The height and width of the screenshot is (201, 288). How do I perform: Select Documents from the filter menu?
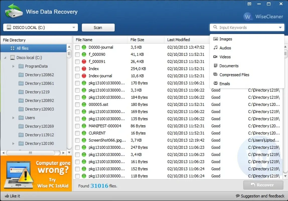[228, 66]
